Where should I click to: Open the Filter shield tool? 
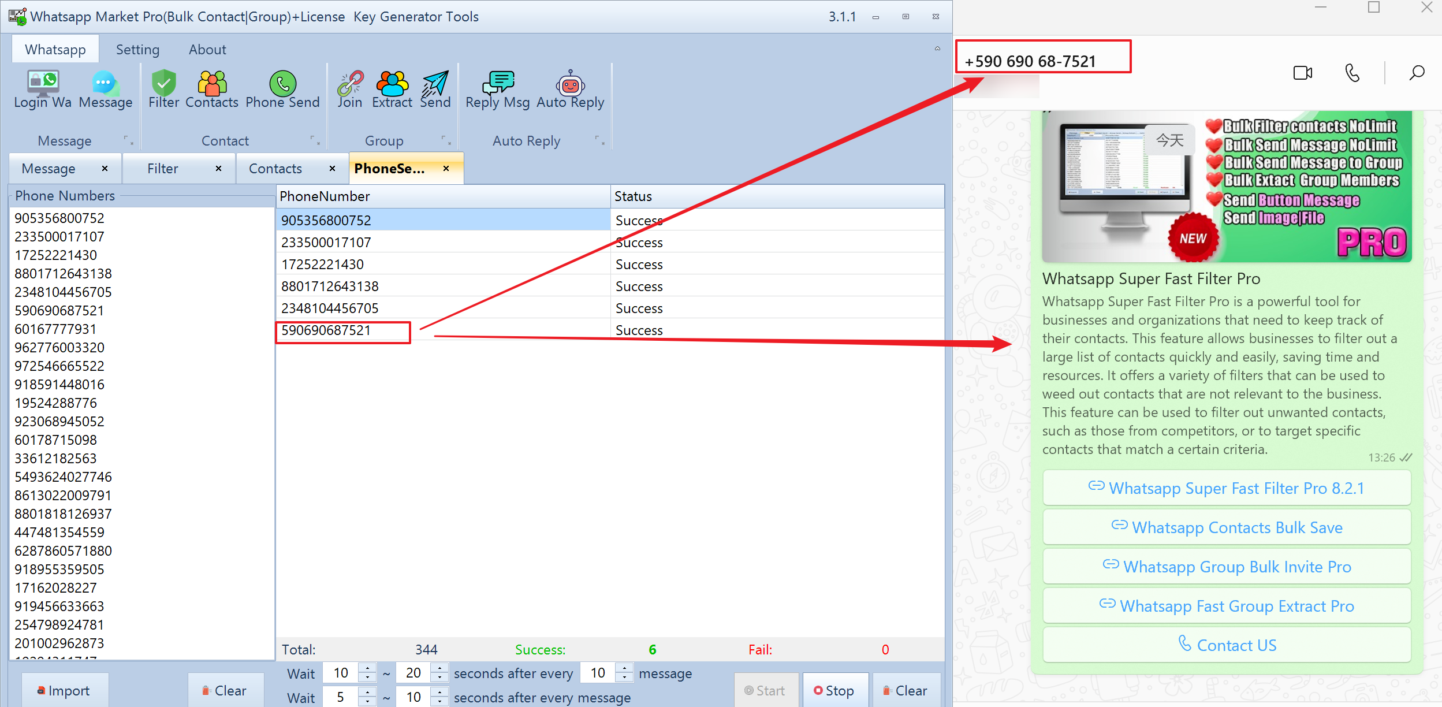click(163, 90)
